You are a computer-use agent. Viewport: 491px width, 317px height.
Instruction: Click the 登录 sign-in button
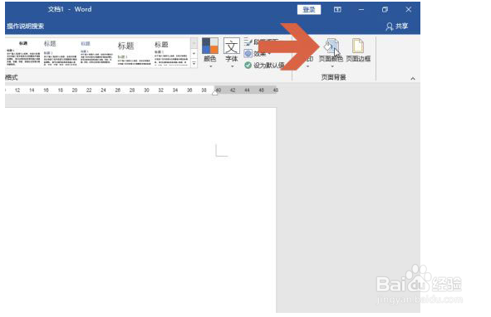(309, 10)
